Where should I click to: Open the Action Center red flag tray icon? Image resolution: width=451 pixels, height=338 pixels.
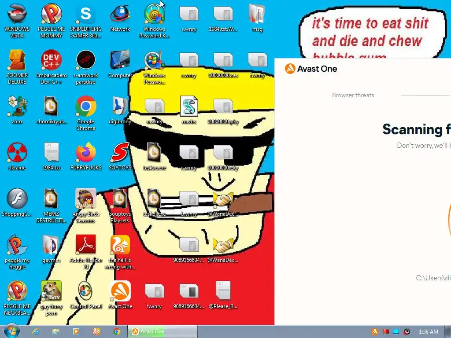click(x=385, y=332)
